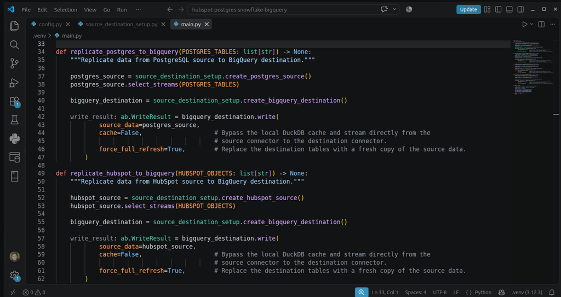This screenshot has height=297, width=561.
Task: Select interpreter .venv (3.12.3)
Action: tap(527, 293)
